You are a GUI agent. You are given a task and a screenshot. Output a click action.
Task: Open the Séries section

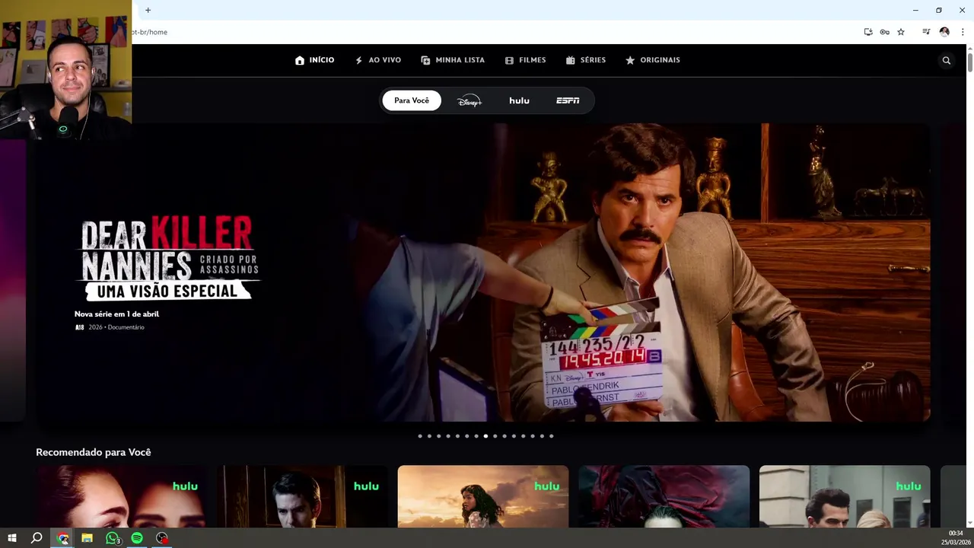pyautogui.click(x=586, y=60)
